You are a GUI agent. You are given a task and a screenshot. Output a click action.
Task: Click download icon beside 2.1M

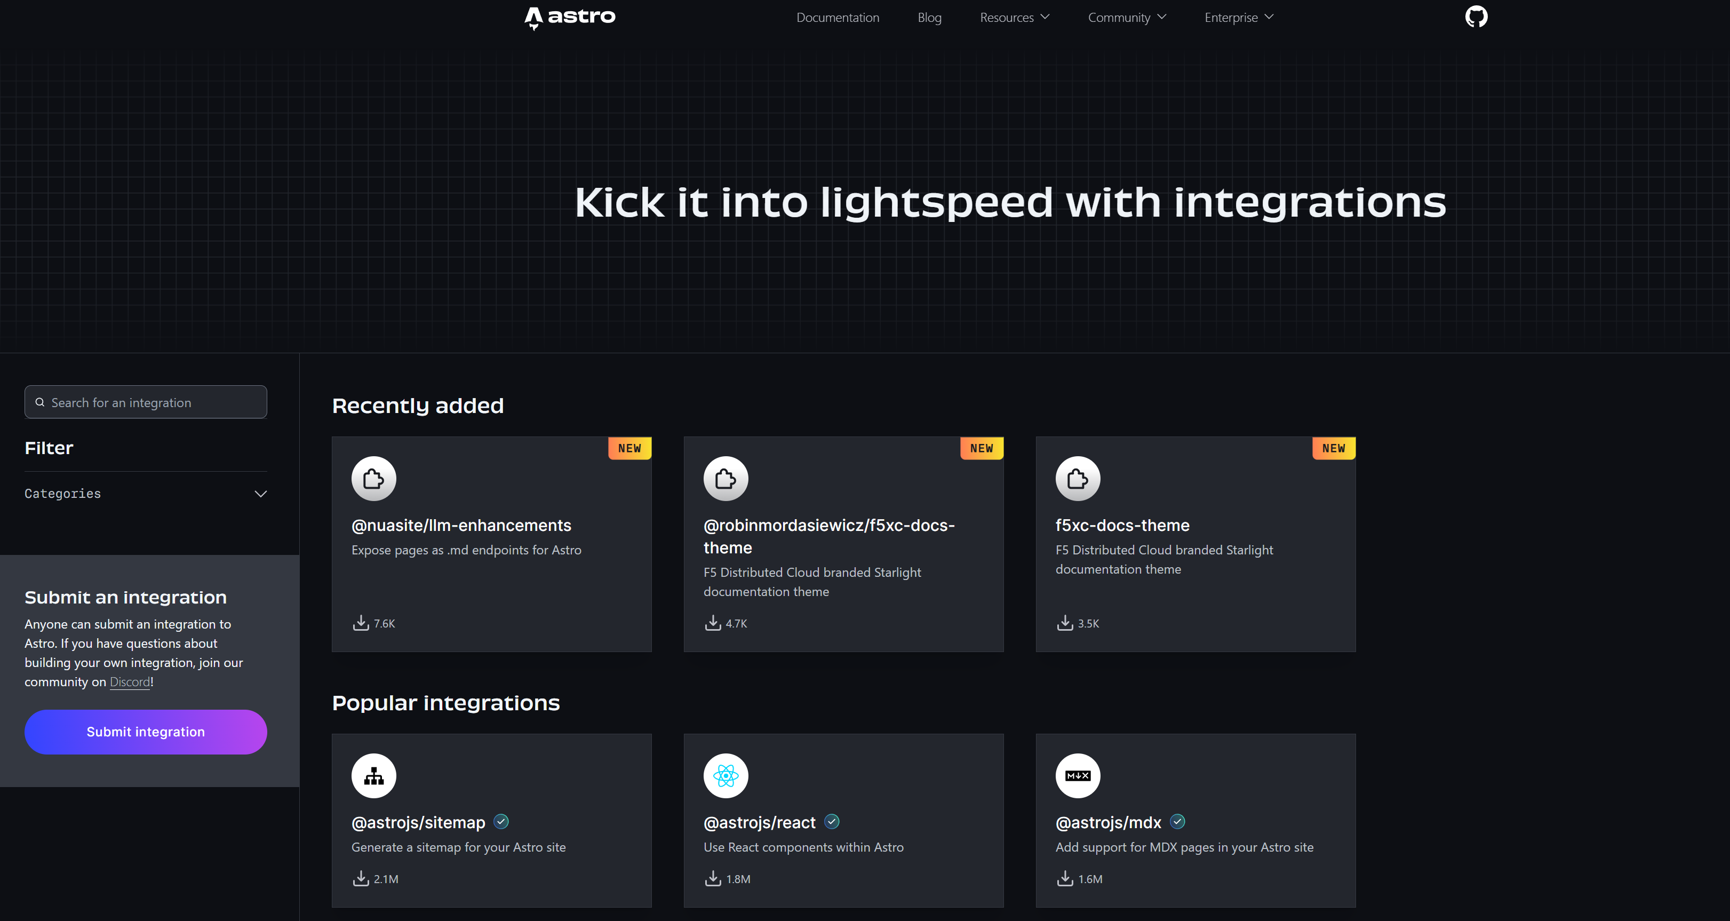[361, 878]
